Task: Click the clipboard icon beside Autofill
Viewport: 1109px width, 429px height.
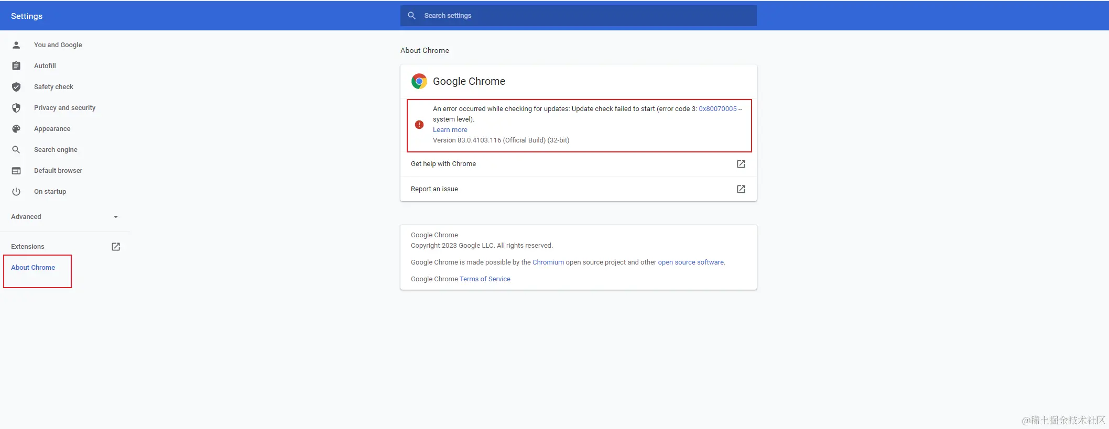Action: click(16, 66)
